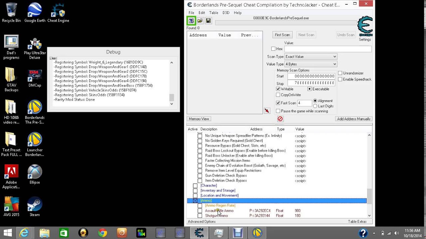Open the File menu

tap(191, 13)
